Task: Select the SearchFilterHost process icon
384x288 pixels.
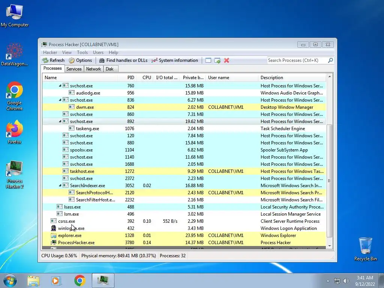Action: [72, 199]
